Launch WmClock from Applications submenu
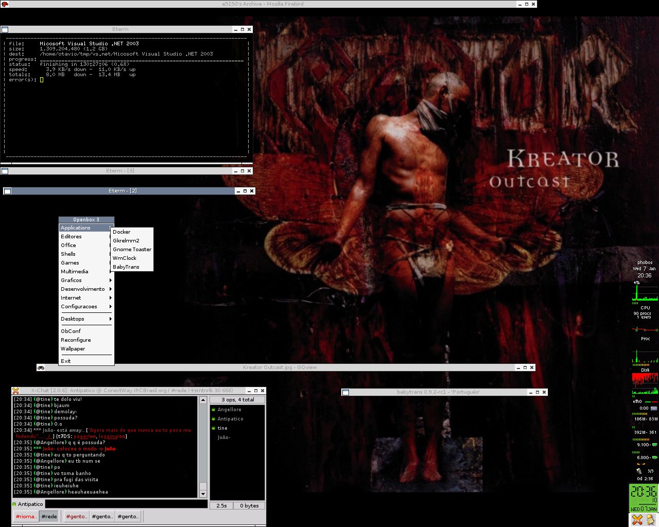Screen dimensions: 659x527 coord(132,258)
